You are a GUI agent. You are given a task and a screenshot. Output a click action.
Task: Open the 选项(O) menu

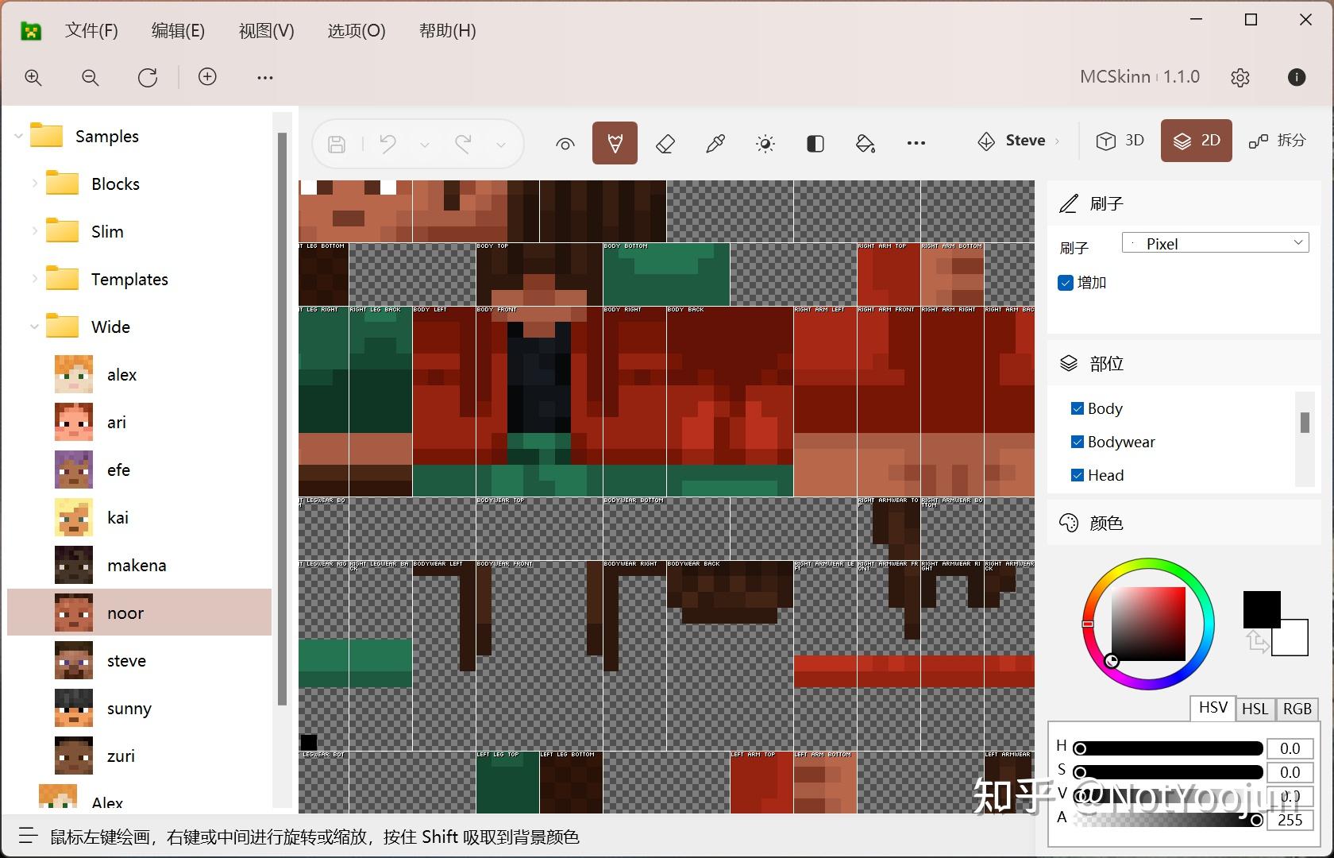click(357, 30)
